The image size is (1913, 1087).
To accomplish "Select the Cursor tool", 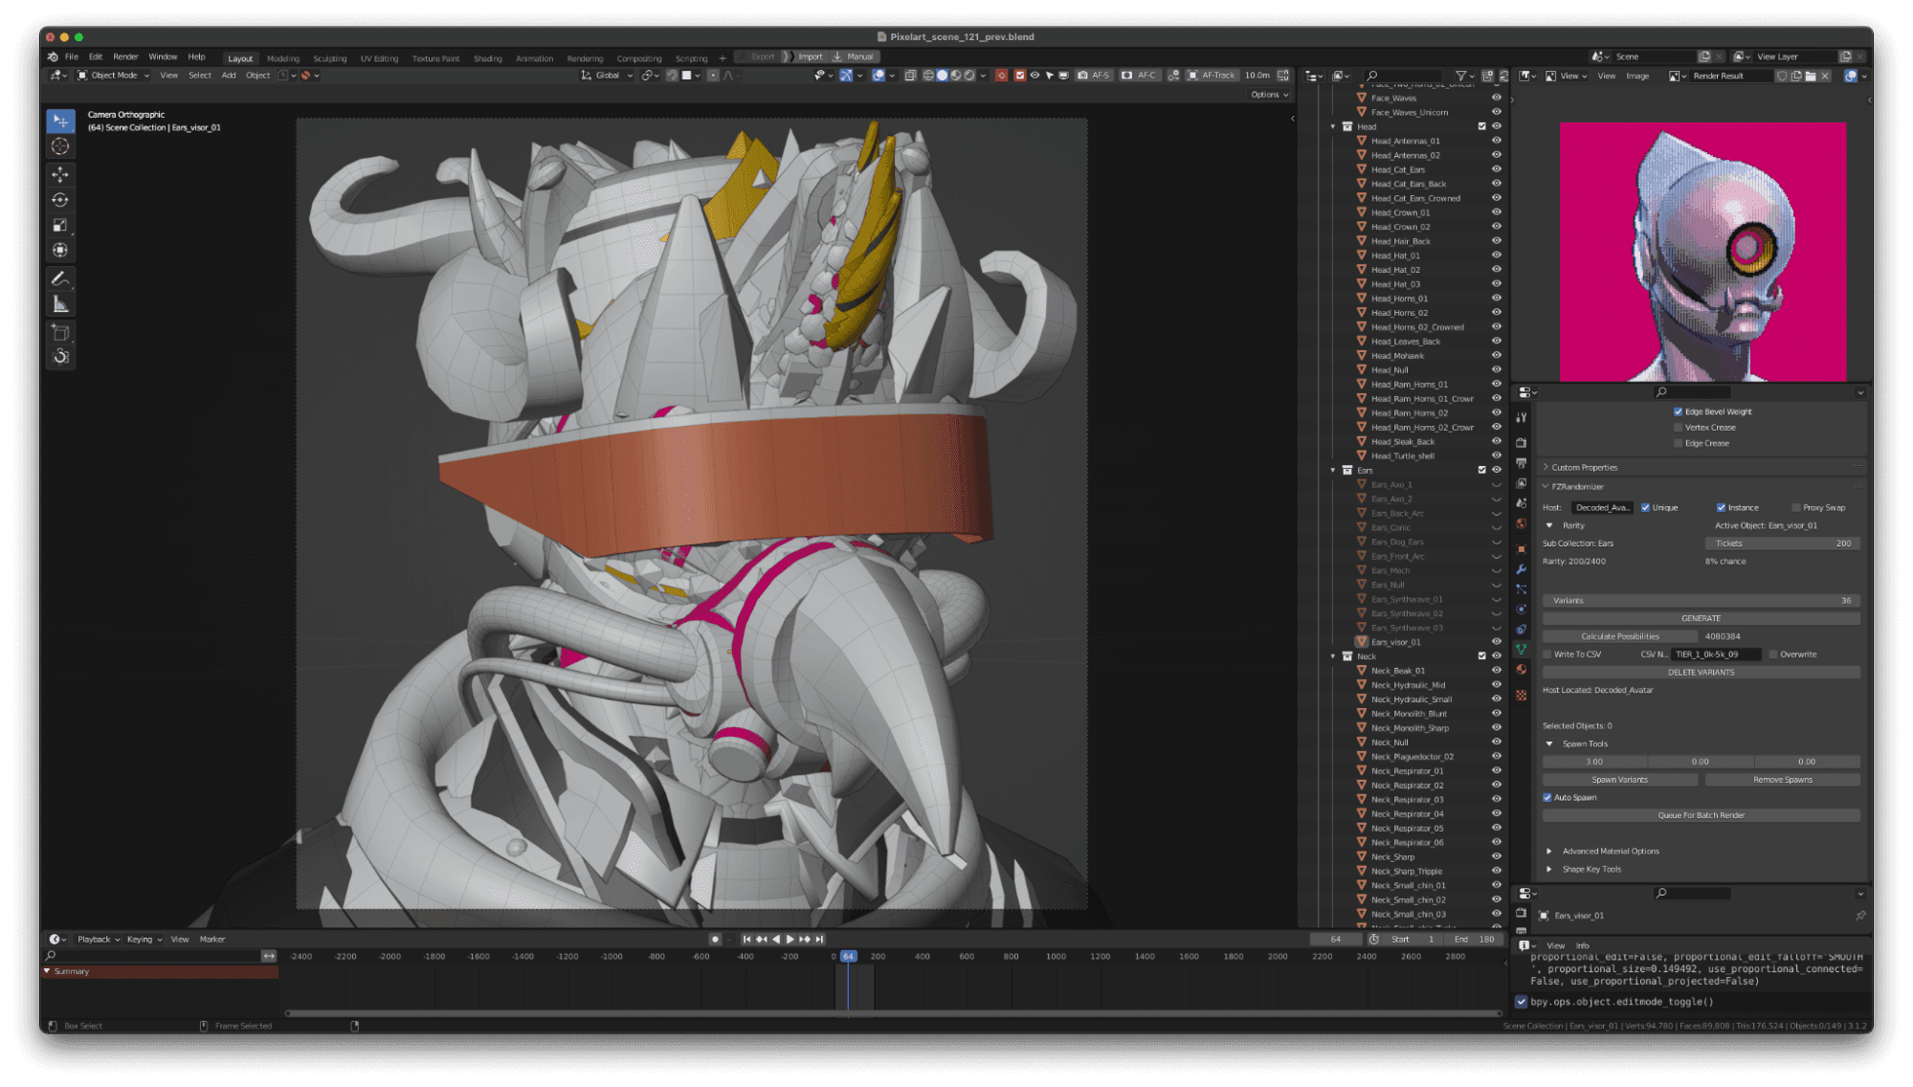I will 60,146.
